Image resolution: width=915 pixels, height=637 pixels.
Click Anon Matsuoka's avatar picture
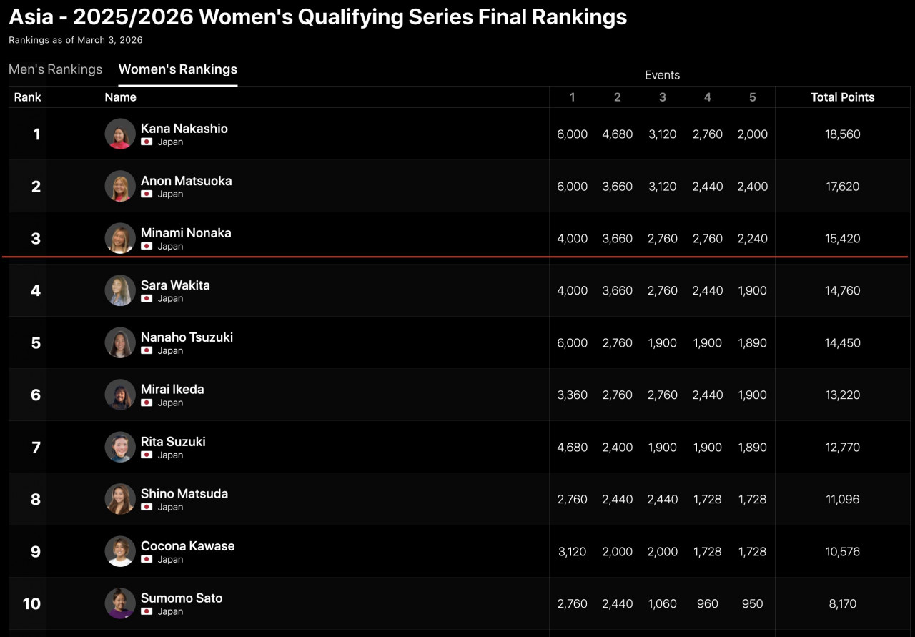[x=120, y=186]
